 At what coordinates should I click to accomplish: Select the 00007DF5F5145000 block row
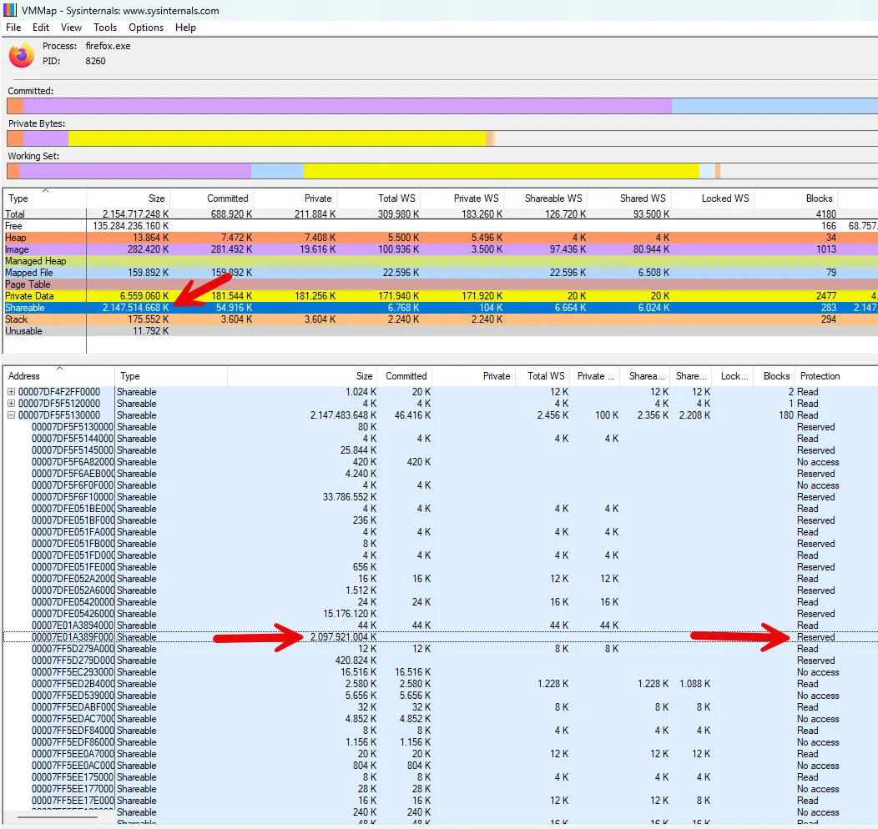pos(441,450)
